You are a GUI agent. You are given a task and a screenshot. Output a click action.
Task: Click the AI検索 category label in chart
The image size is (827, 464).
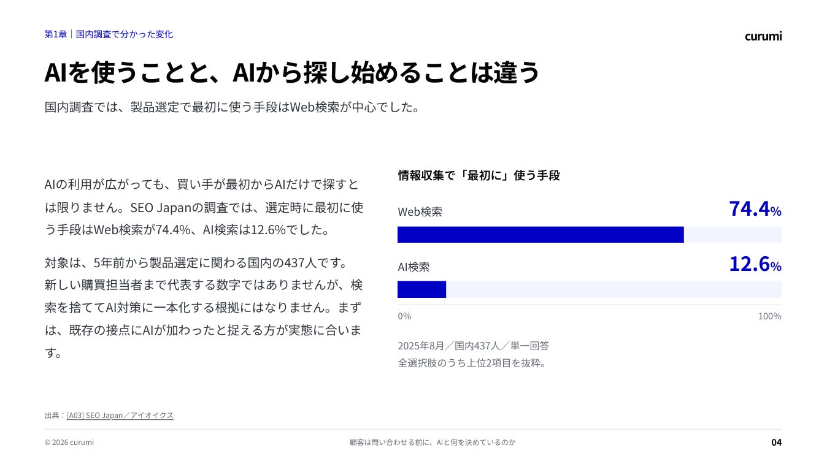pyautogui.click(x=413, y=267)
